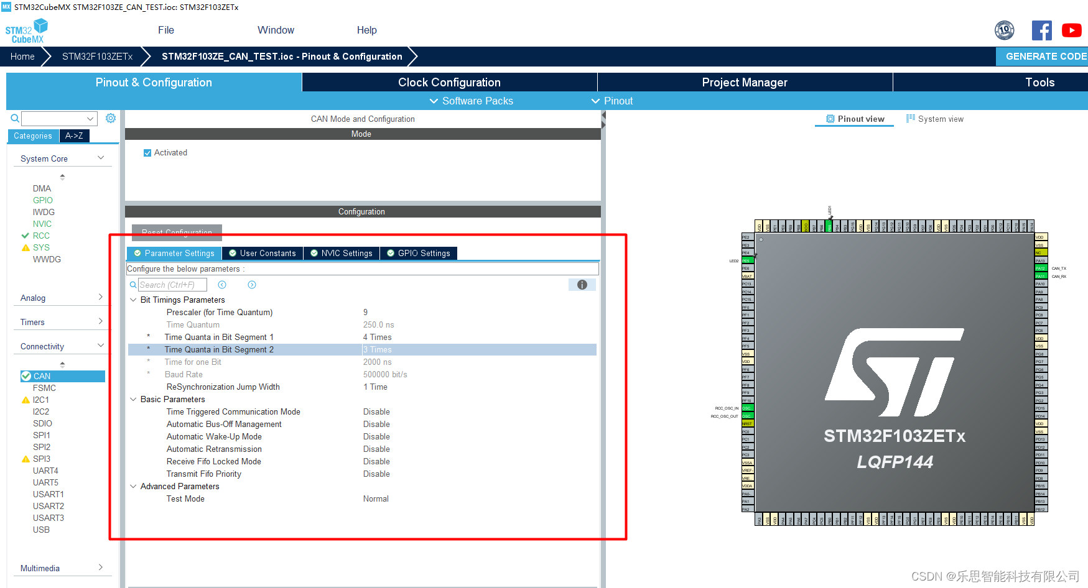
Task: Select USART1 in Connectivity list
Action: (x=49, y=494)
